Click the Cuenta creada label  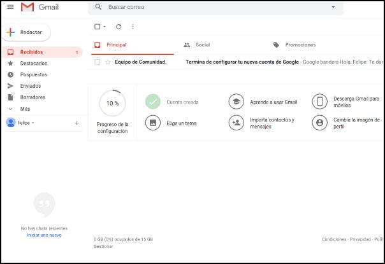pyautogui.click(x=182, y=102)
